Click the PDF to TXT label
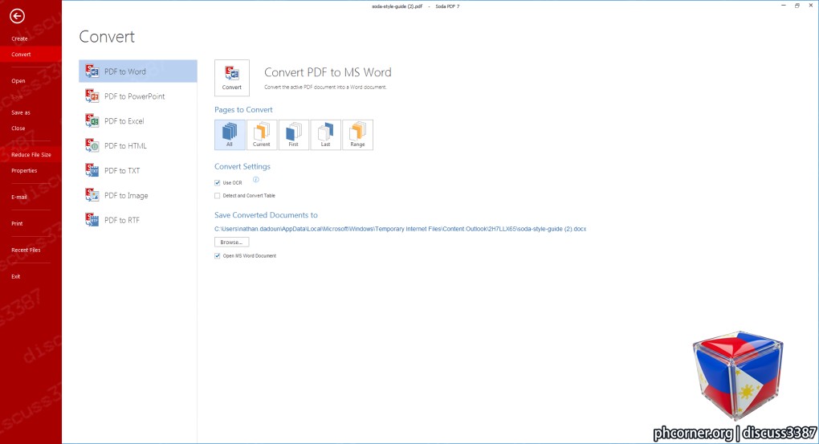Viewport: 819px width, 444px height. (122, 171)
